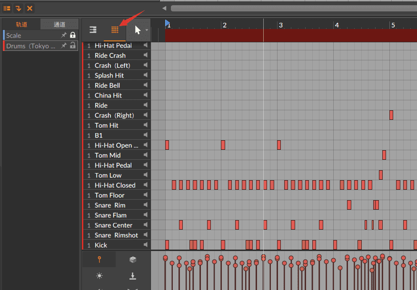This screenshot has height=290, width=417.
Task: Audition Kick speaker icon
Action: (146, 245)
